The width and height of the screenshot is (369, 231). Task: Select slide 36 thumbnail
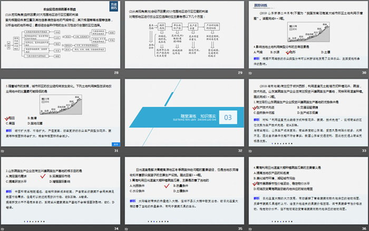pyautogui.click(x=308, y=190)
